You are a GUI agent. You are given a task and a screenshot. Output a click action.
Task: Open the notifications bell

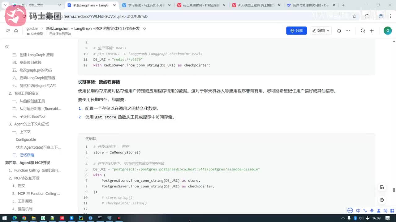[339, 31]
